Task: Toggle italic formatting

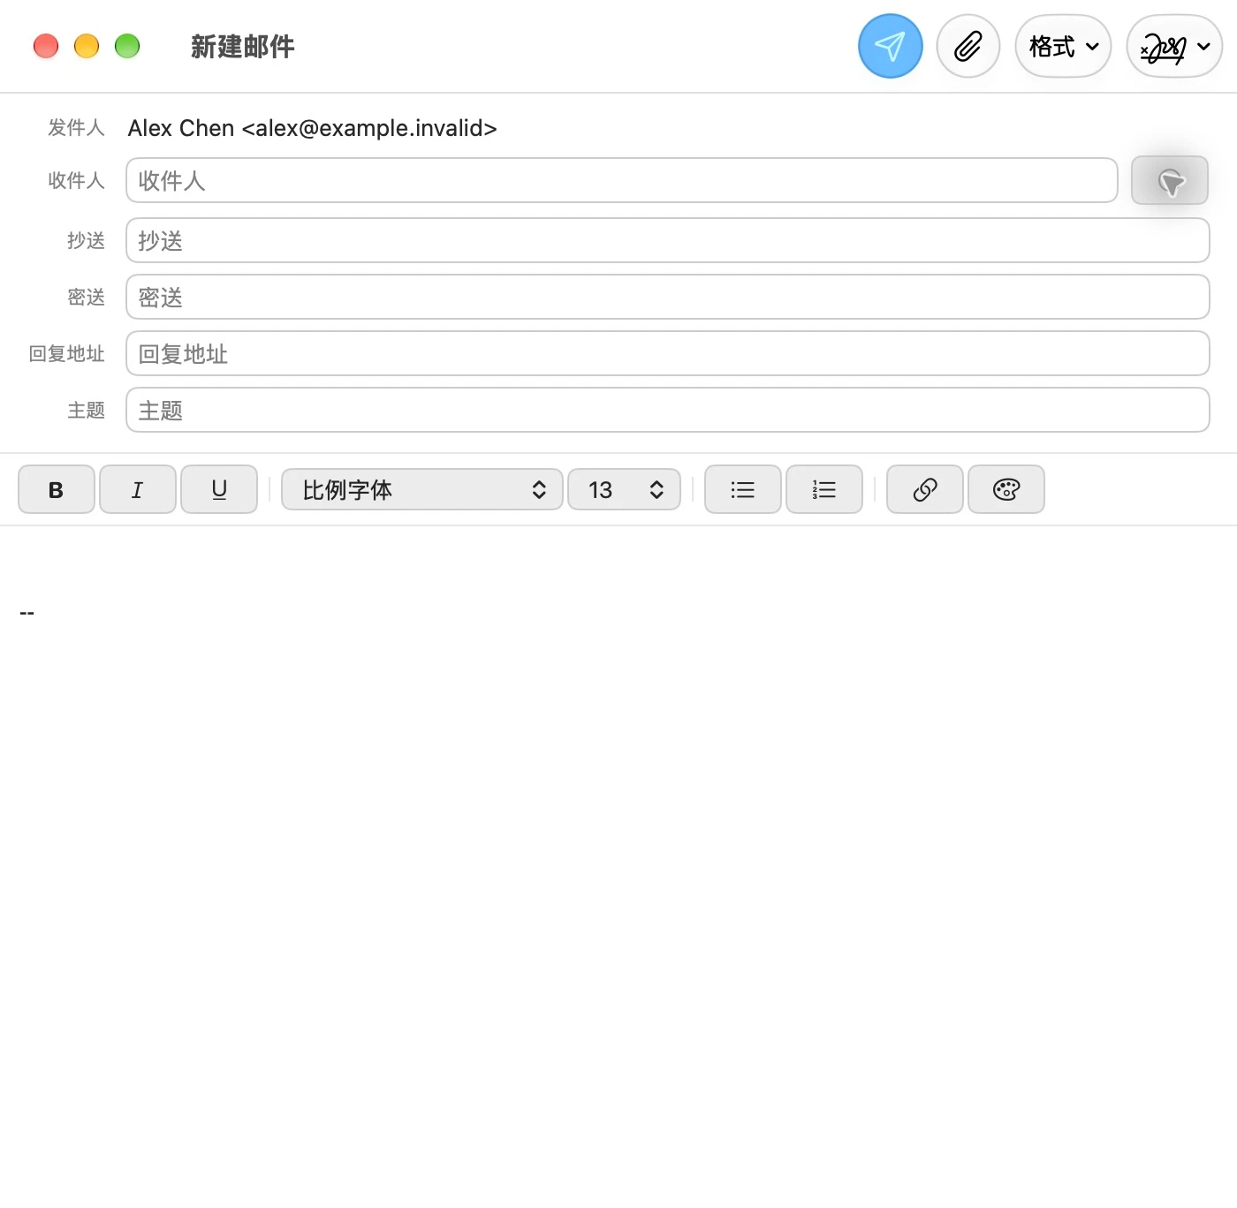Action: 138,489
